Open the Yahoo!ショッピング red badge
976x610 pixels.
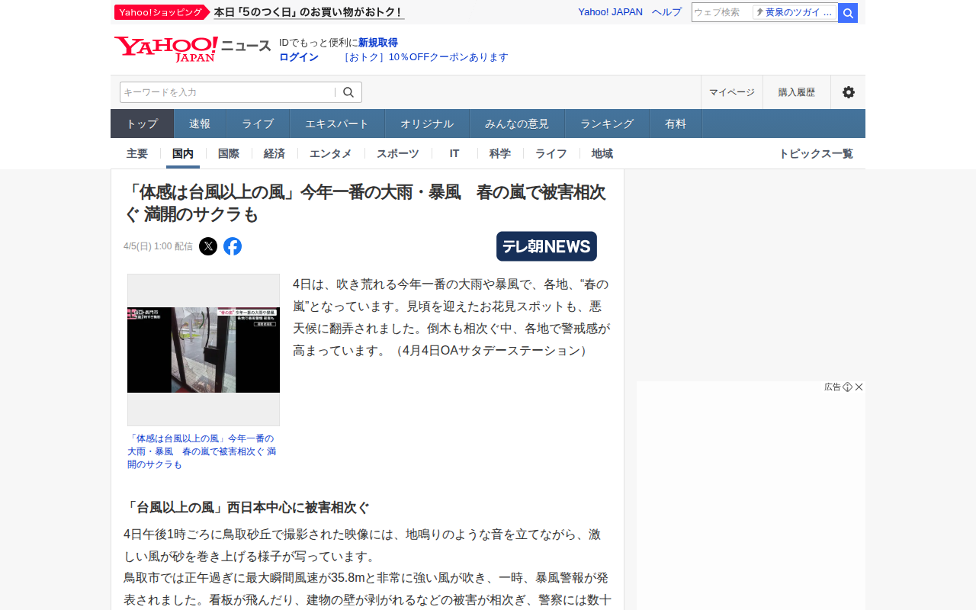[x=162, y=12]
